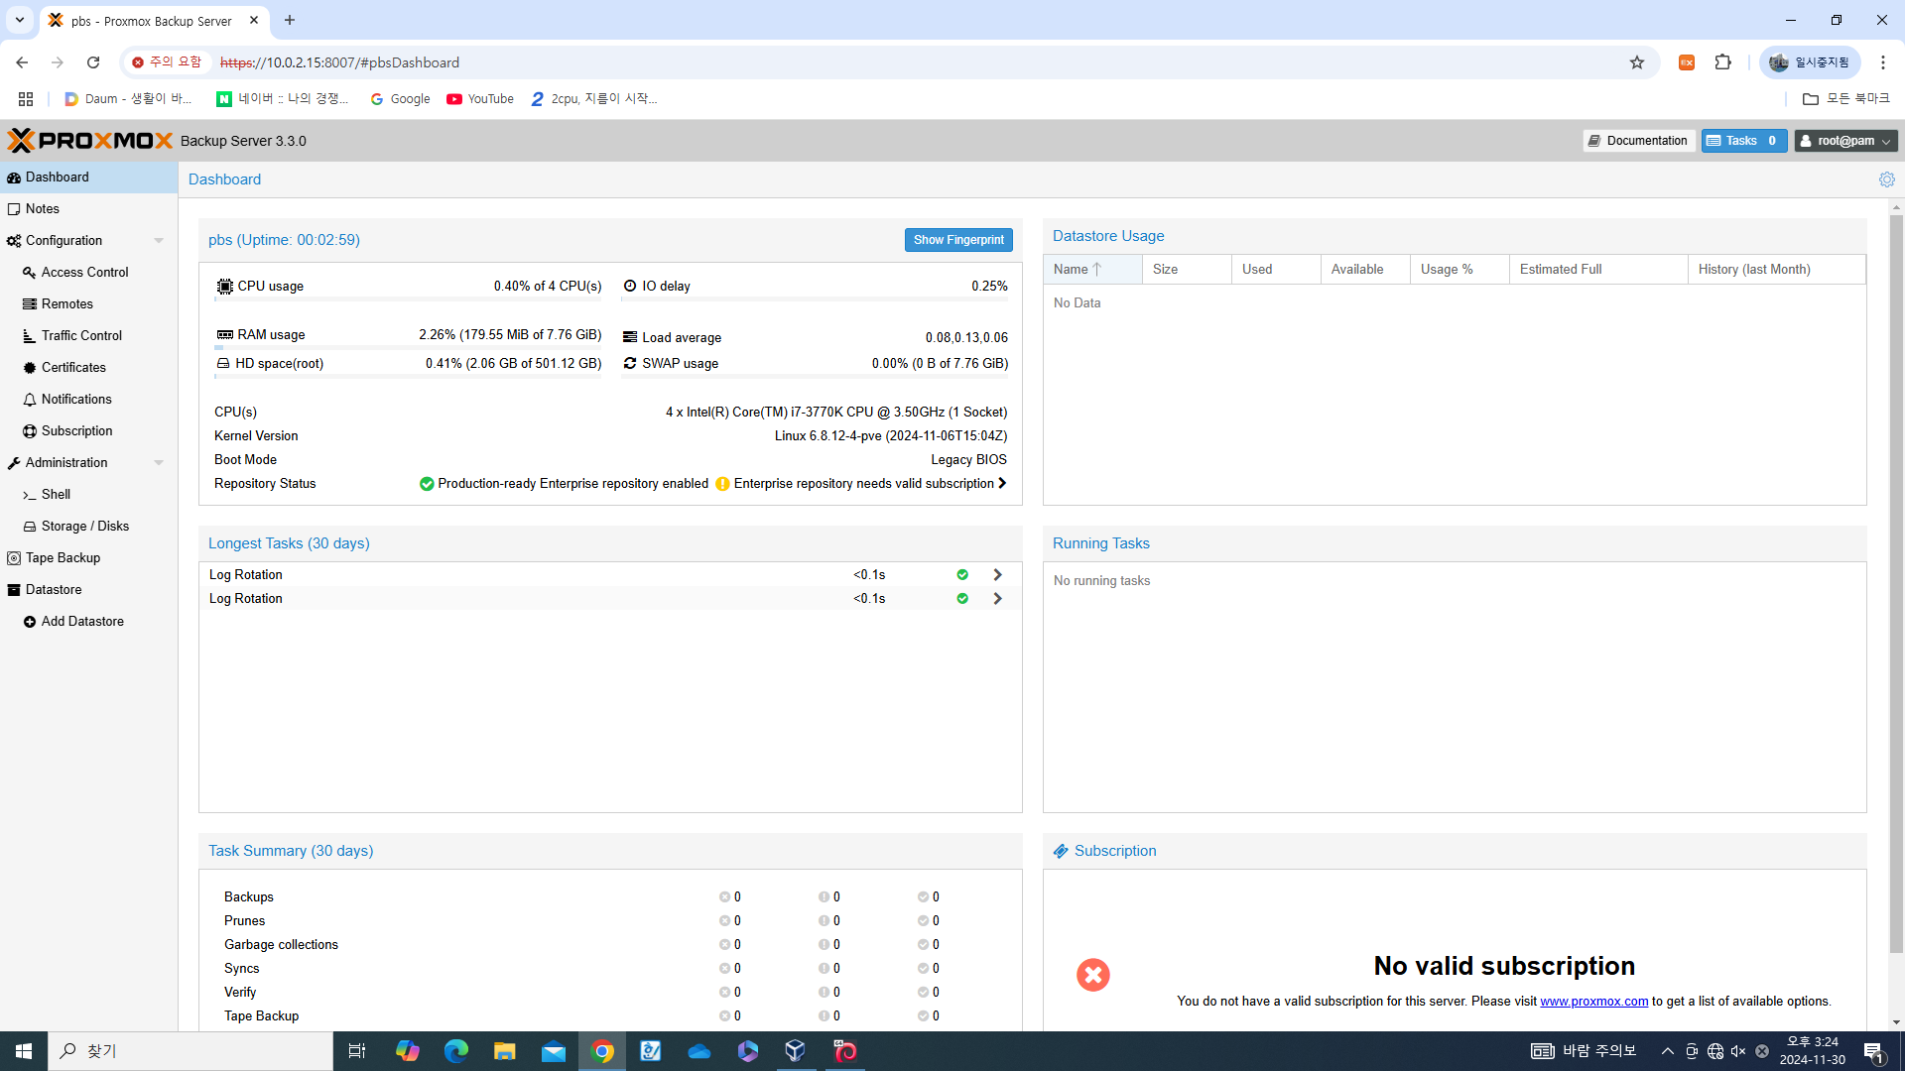This screenshot has height=1071, width=1905.
Task: Open the browser extensions puzzle icon
Action: tap(1723, 62)
